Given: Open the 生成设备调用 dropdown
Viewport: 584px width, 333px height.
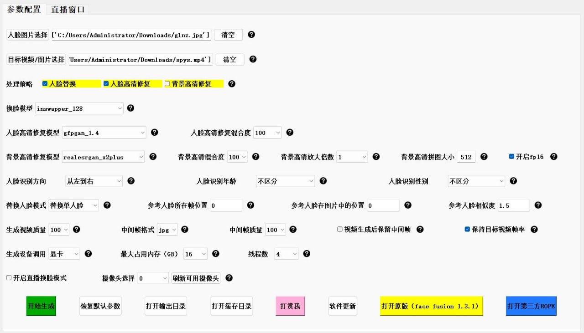Looking at the screenshot, I should click(x=64, y=254).
